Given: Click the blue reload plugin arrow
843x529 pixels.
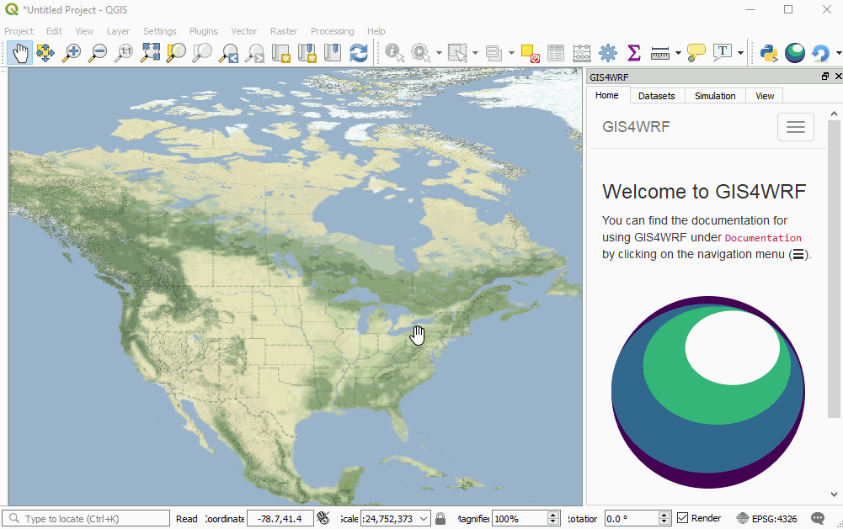Looking at the screenshot, I should click(820, 53).
